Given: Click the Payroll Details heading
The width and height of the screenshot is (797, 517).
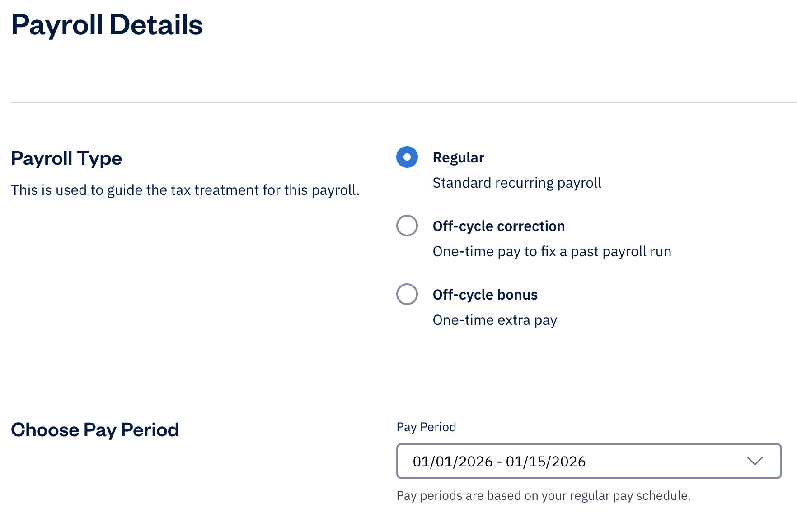Looking at the screenshot, I should (107, 25).
